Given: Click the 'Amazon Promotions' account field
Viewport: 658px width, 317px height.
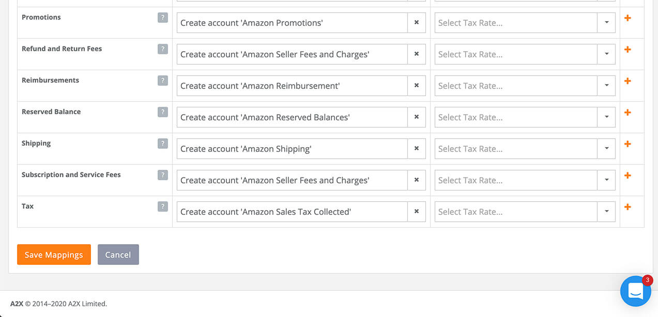Looking at the screenshot, I should pyautogui.click(x=292, y=23).
